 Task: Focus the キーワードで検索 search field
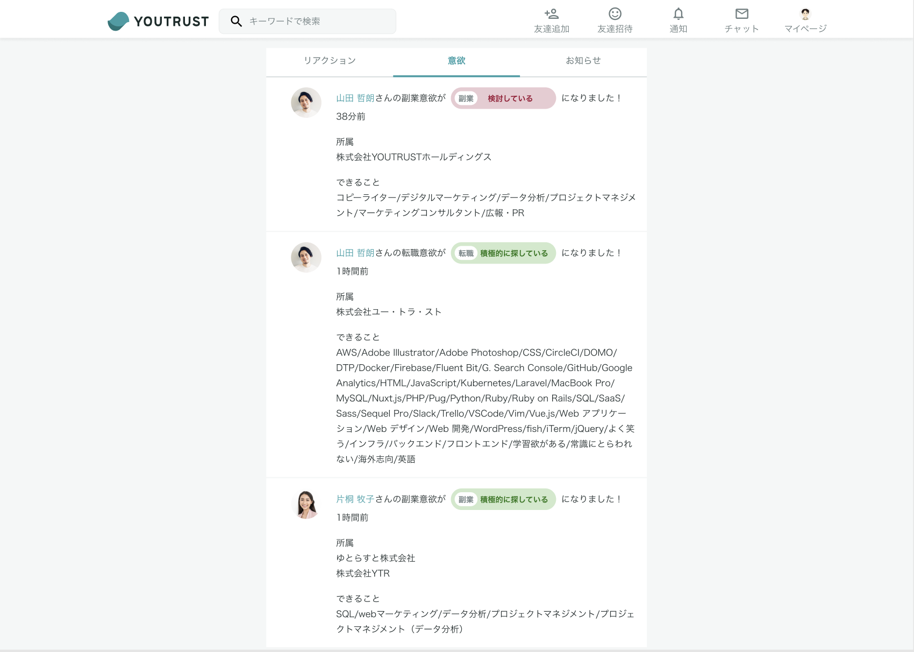[x=317, y=21]
